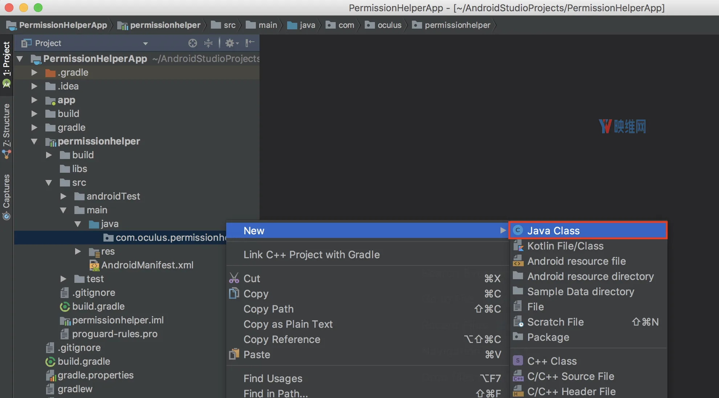Click the hide panel icon in Project toolbar
This screenshot has width=719, height=398.
[x=250, y=43]
